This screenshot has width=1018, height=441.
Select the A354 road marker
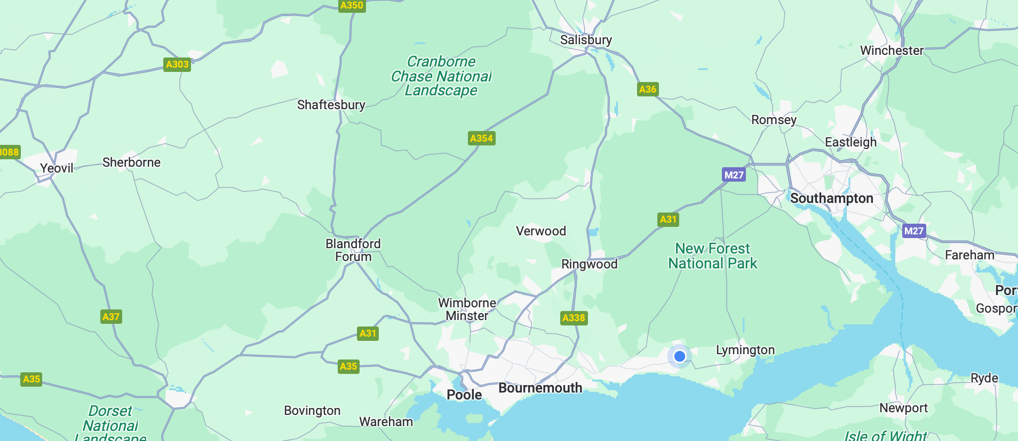point(481,138)
